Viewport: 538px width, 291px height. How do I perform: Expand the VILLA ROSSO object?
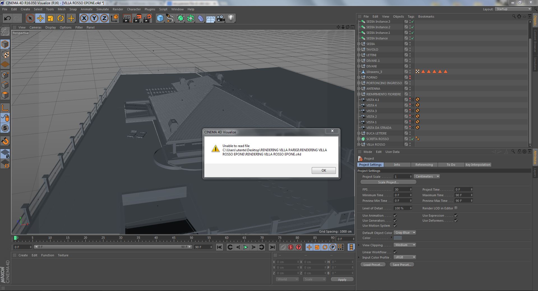[x=359, y=145]
